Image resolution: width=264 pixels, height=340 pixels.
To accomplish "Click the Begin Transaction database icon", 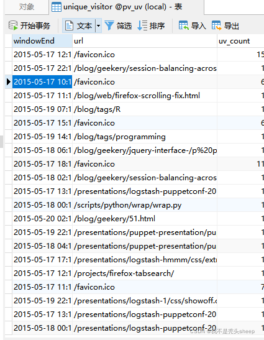I will [x=13, y=25].
